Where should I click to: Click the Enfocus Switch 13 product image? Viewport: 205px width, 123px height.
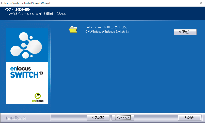(x=27, y=66)
